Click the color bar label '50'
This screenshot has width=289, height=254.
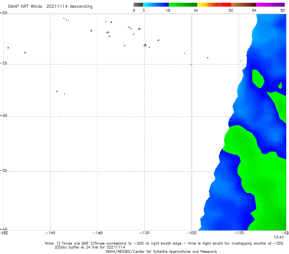coord(231,10)
